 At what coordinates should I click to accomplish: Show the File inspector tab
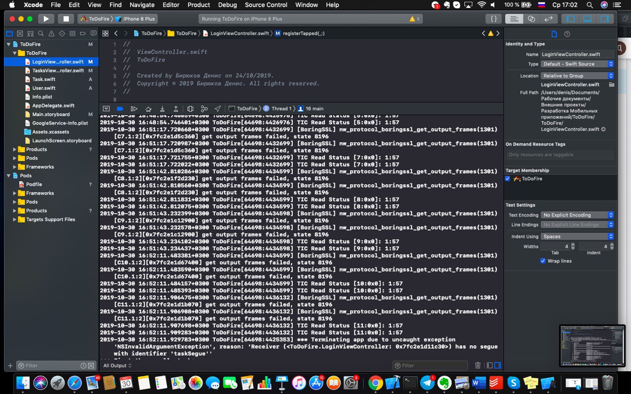click(x=554, y=34)
